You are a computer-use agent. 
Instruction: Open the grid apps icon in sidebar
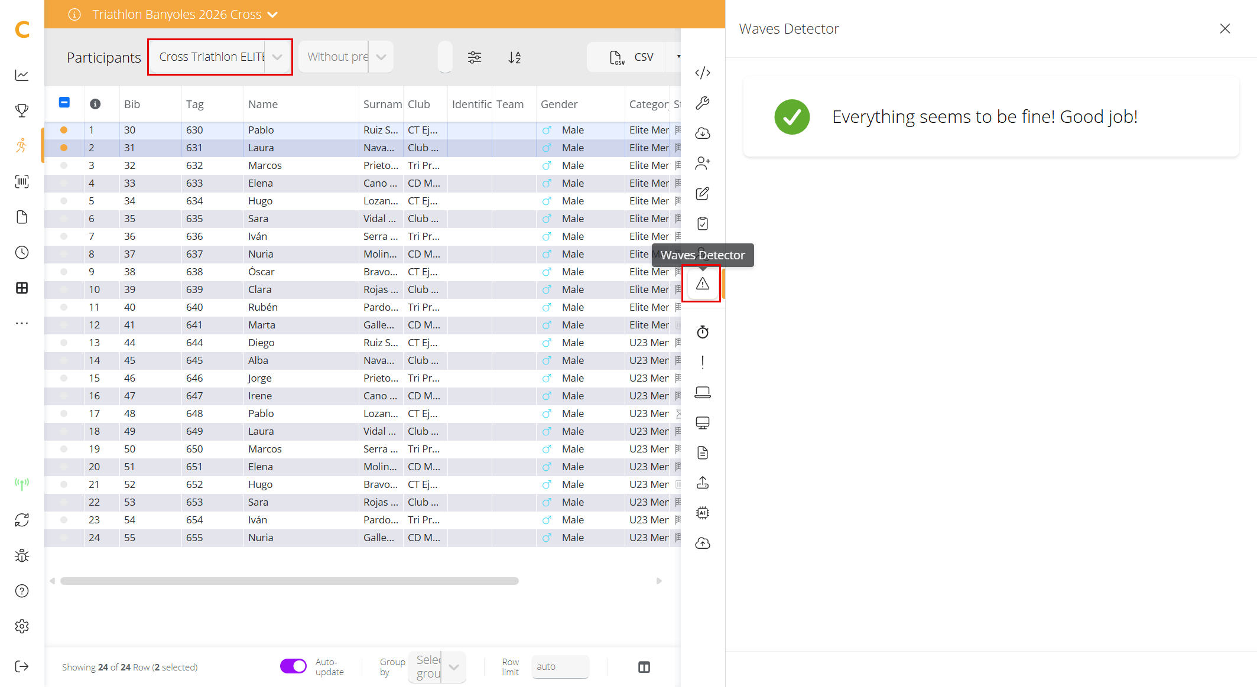22,288
